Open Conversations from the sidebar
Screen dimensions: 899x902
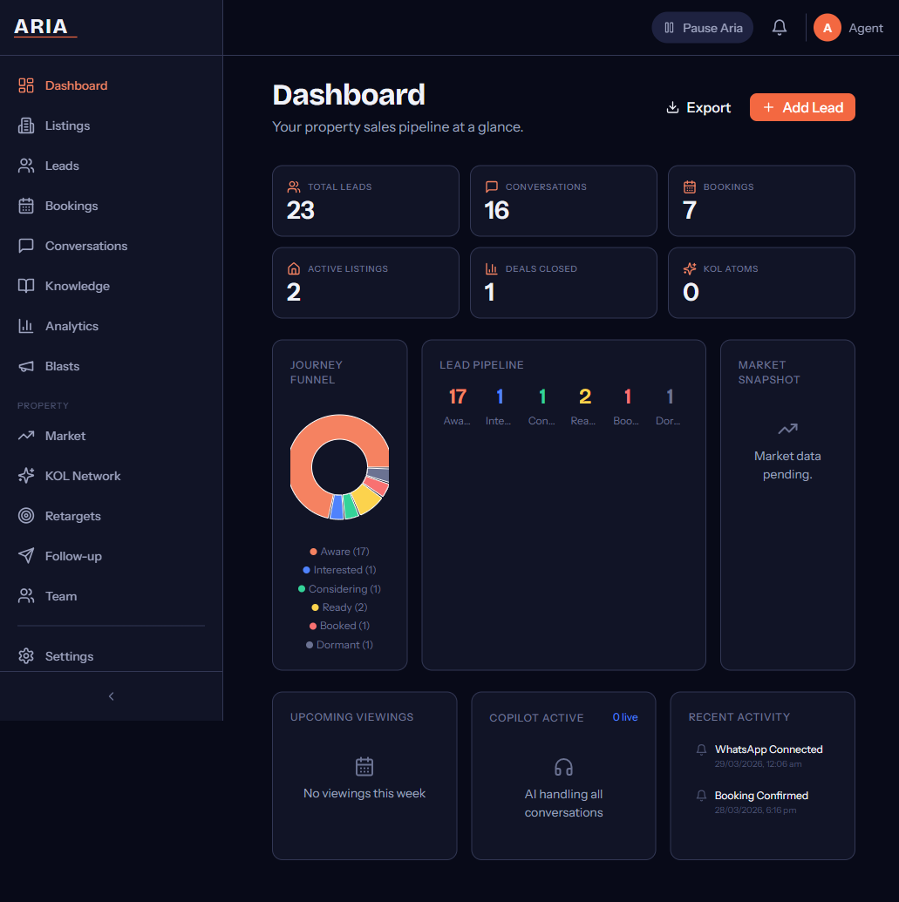point(85,246)
